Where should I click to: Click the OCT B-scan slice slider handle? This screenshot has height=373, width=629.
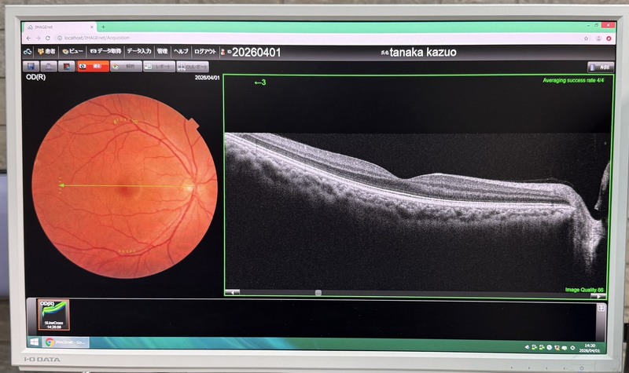[x=318, y=293]
